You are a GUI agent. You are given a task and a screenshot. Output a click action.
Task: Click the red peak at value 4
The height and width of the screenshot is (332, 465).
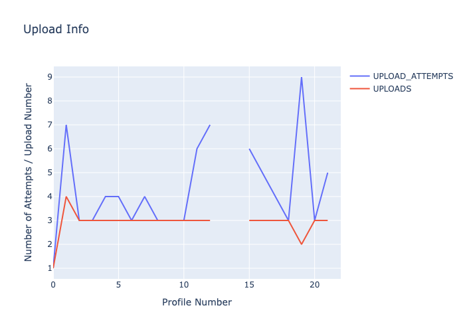pyautogui.click(x=66, y=197)
